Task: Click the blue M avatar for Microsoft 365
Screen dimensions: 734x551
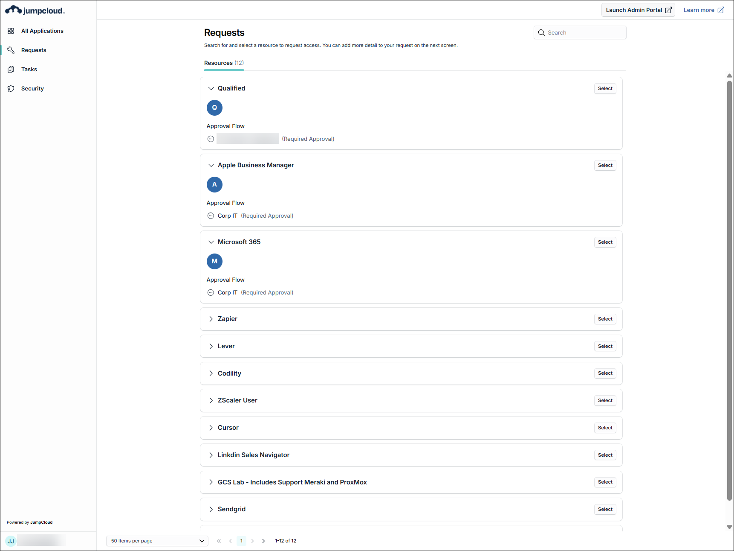Action: tap(214, 261)
